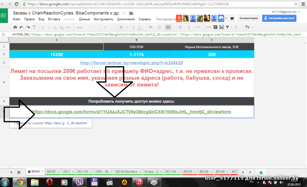Open the 123 number format dropdown
The width and height of the screenshot is (307, 187).
click(68, 27)
